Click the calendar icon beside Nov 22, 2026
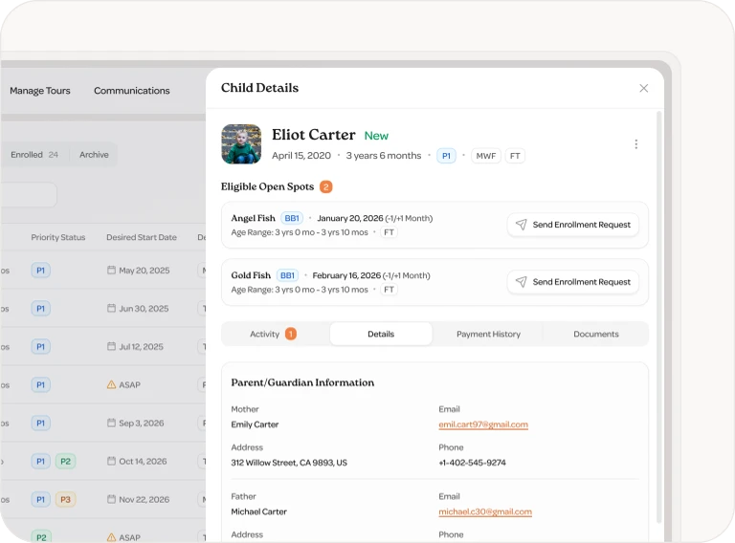Screen dimensions: 735x543 coord(111,499)
